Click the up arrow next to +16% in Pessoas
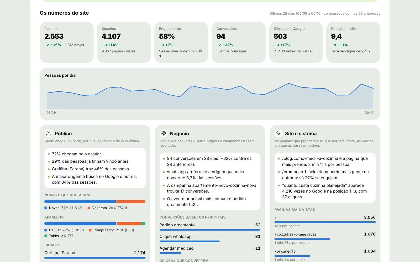 [x=48, y=45]
